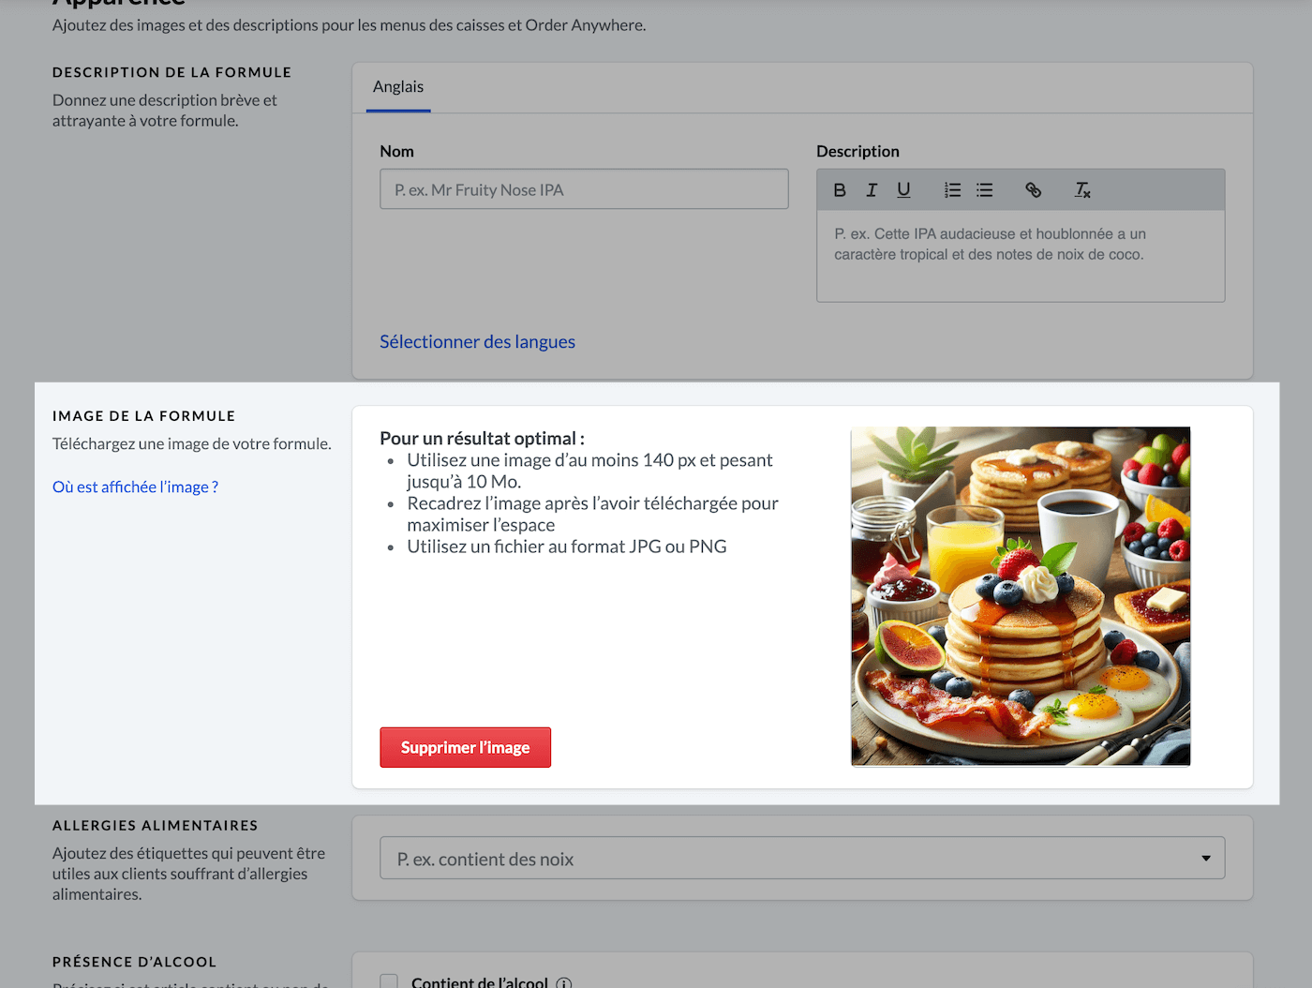1312x988 pixels.
Task: Follow the "Où est affichée l'image ?" link
Action: (135, 487)
